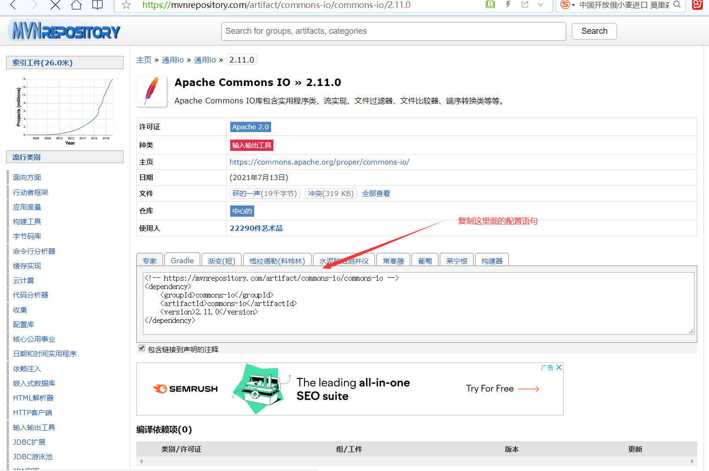Open 代码分析器 category in sidebar
Screen dimensions: 709x471
coord(31,295)
